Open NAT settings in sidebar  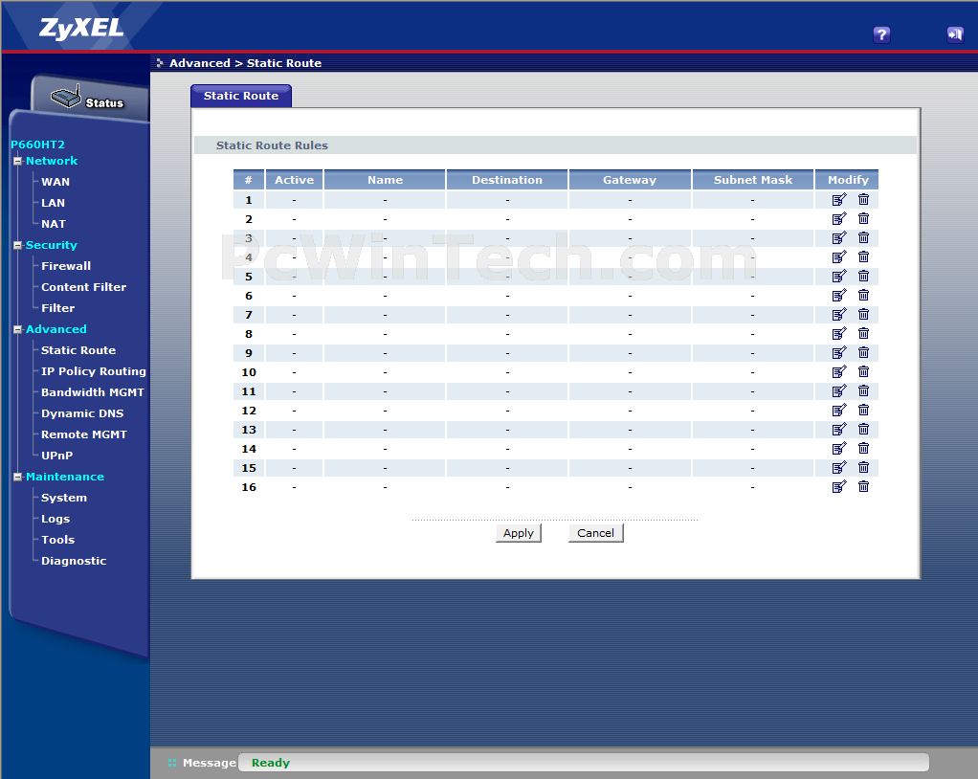54,224
